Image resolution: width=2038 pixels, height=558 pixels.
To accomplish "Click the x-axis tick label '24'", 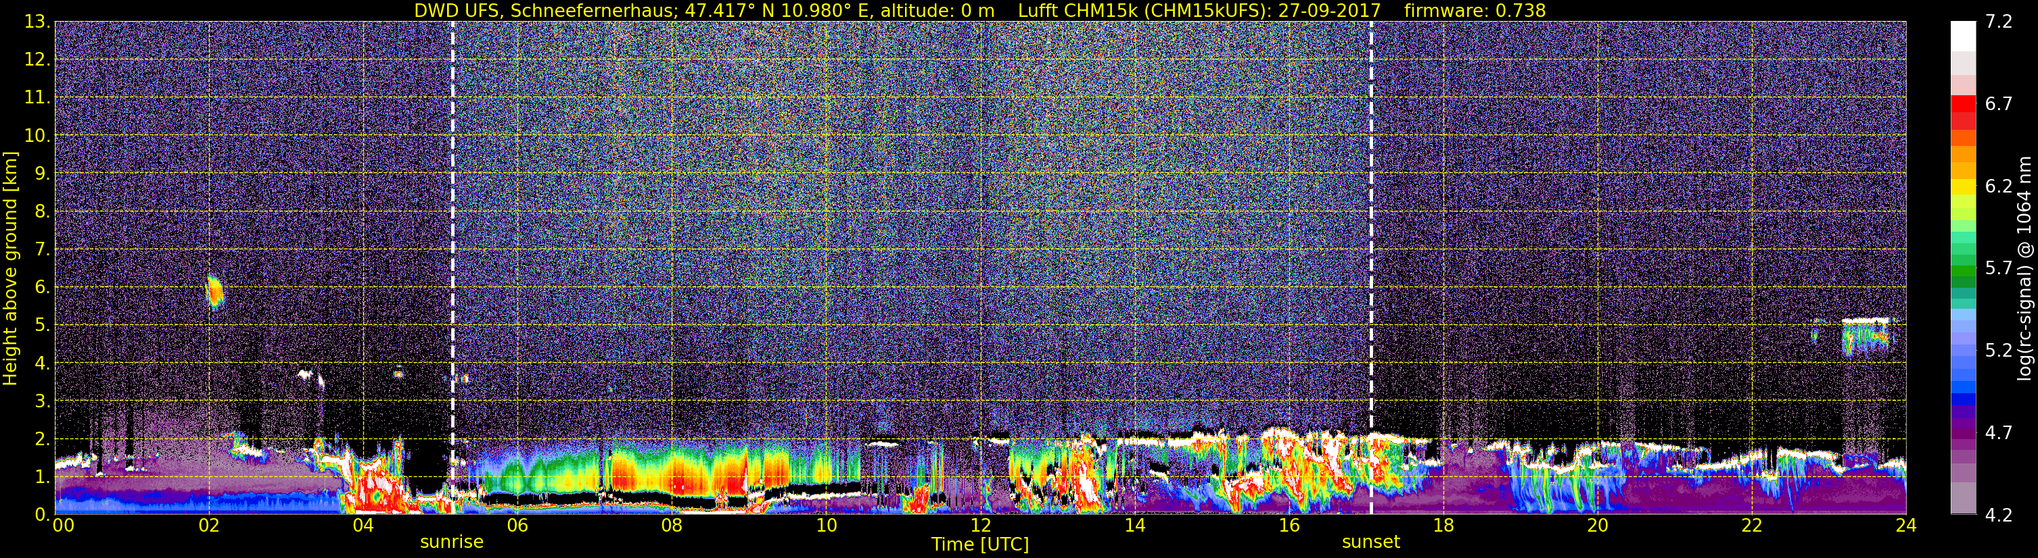I will pos(1906,526).
